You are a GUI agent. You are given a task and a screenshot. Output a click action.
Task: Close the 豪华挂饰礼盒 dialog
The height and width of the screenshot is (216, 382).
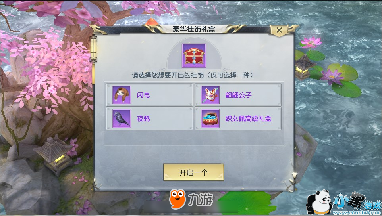(280, 30)
